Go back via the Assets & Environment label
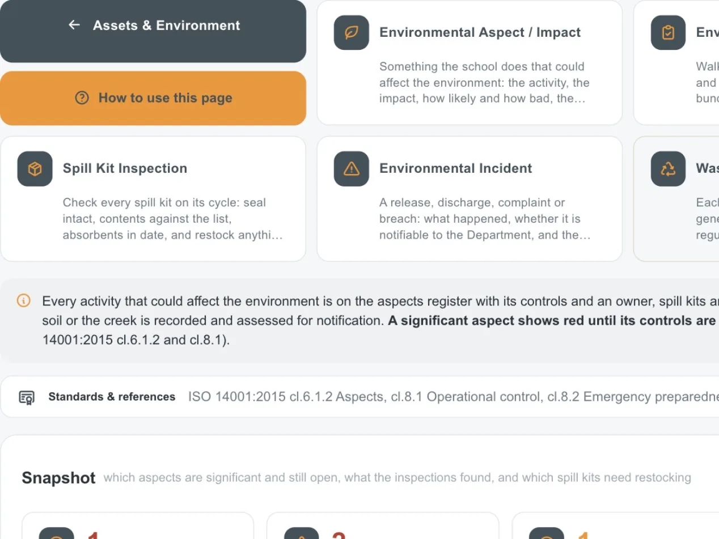The image size is (719, 539). 167,26
